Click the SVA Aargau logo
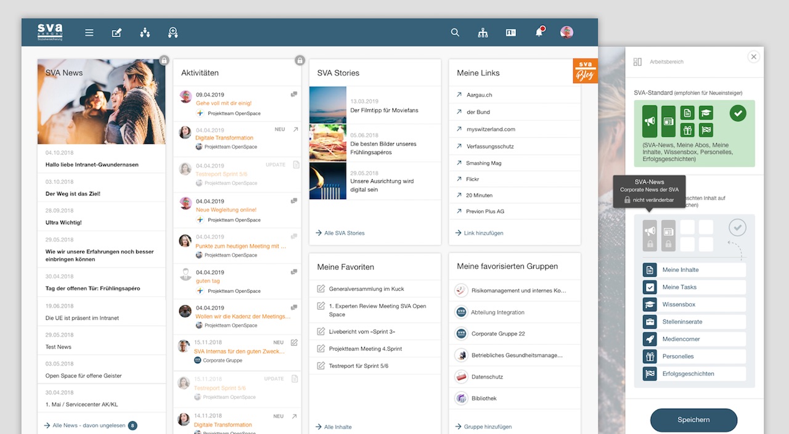789x434 pixels. [x=50, y=32]
